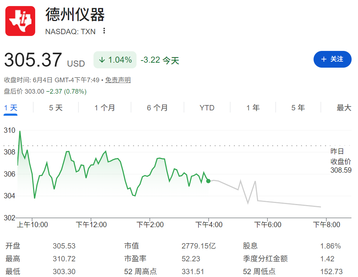358x277 pixels.
Task: Click the green closing price dot on chart
Action: click(208, 181)
